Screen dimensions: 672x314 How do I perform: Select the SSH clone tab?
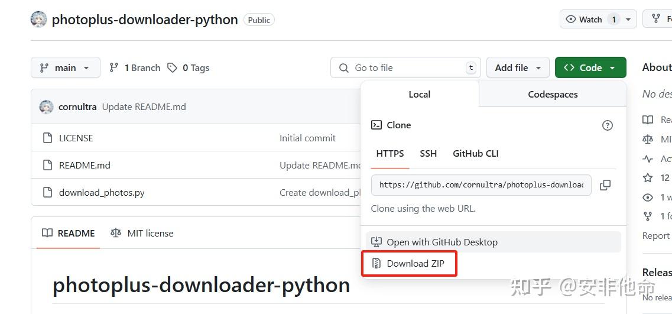pos(428,154)
